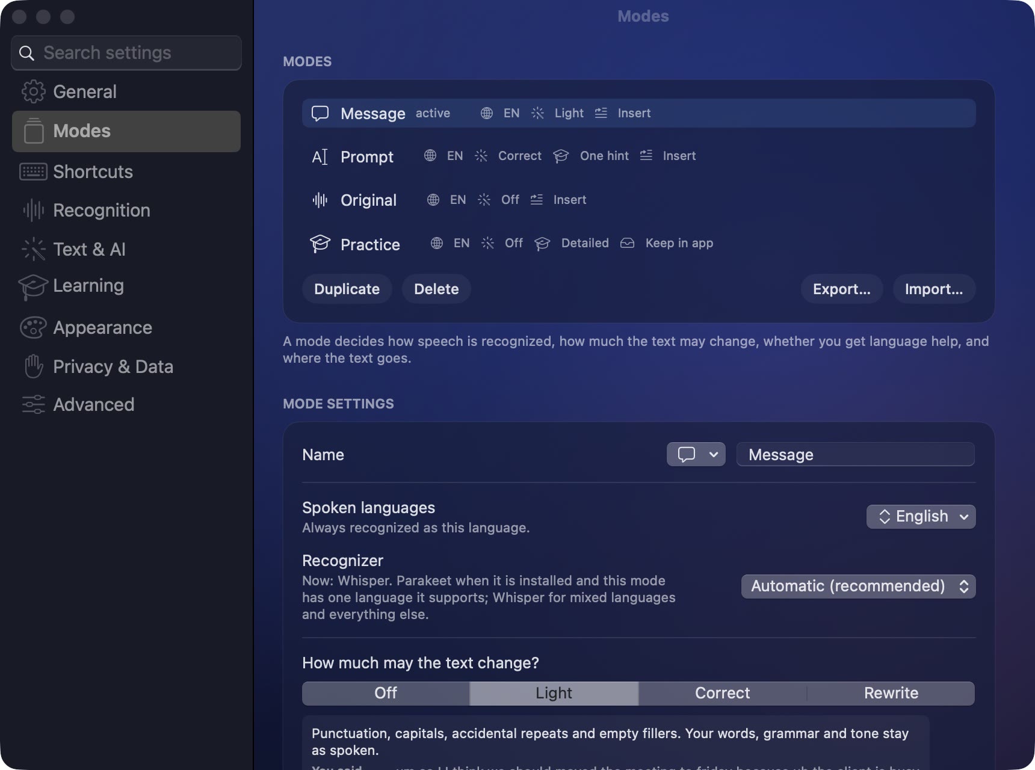Click the Learning graduation cap icon
Screen dimensions: 1035x770
33,286
